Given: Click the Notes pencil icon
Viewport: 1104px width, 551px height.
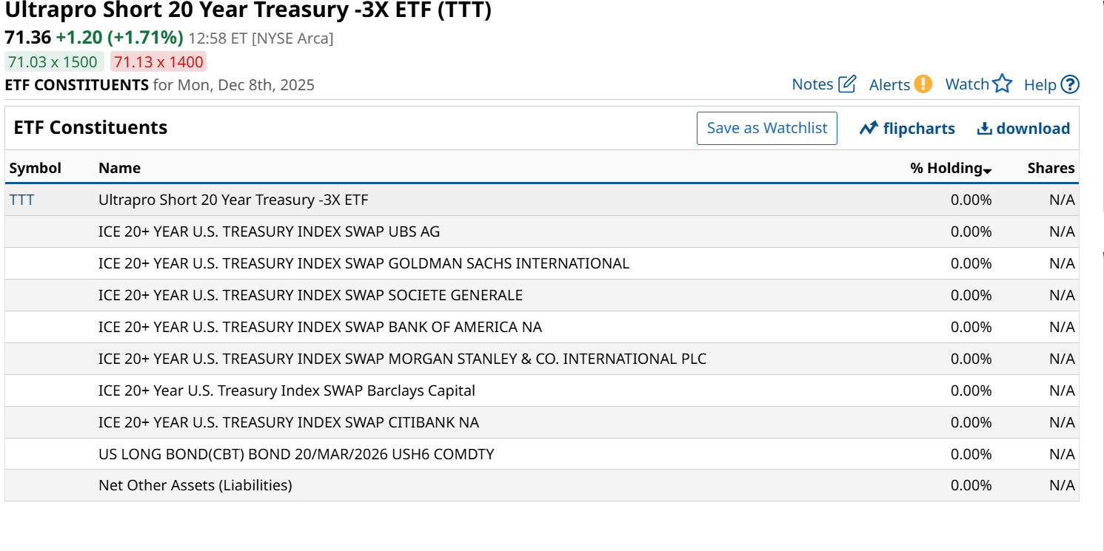Looking at the screenshot, I should [847, 84].
